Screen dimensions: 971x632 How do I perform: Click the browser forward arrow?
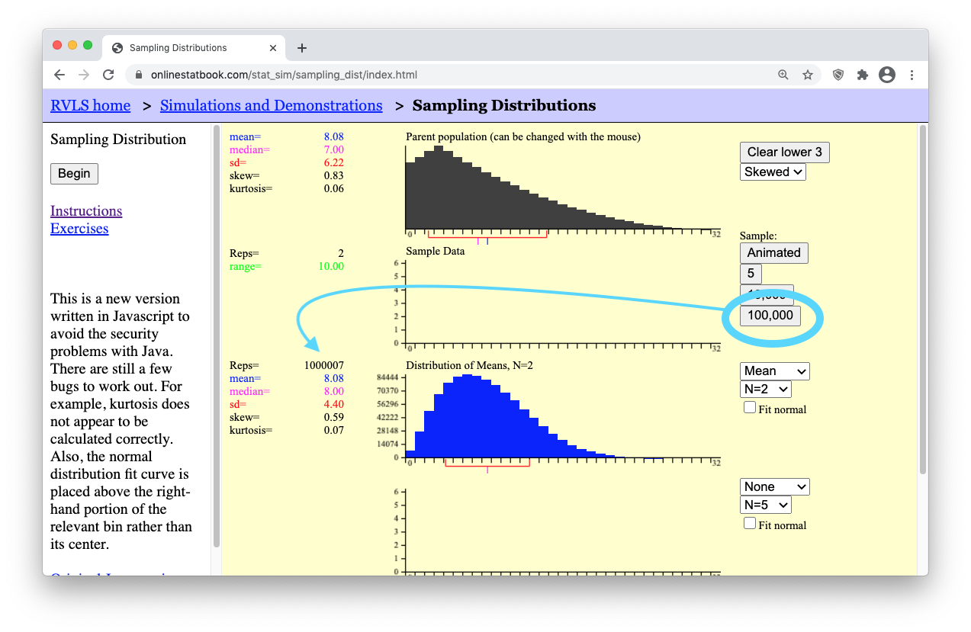point(84,75)
